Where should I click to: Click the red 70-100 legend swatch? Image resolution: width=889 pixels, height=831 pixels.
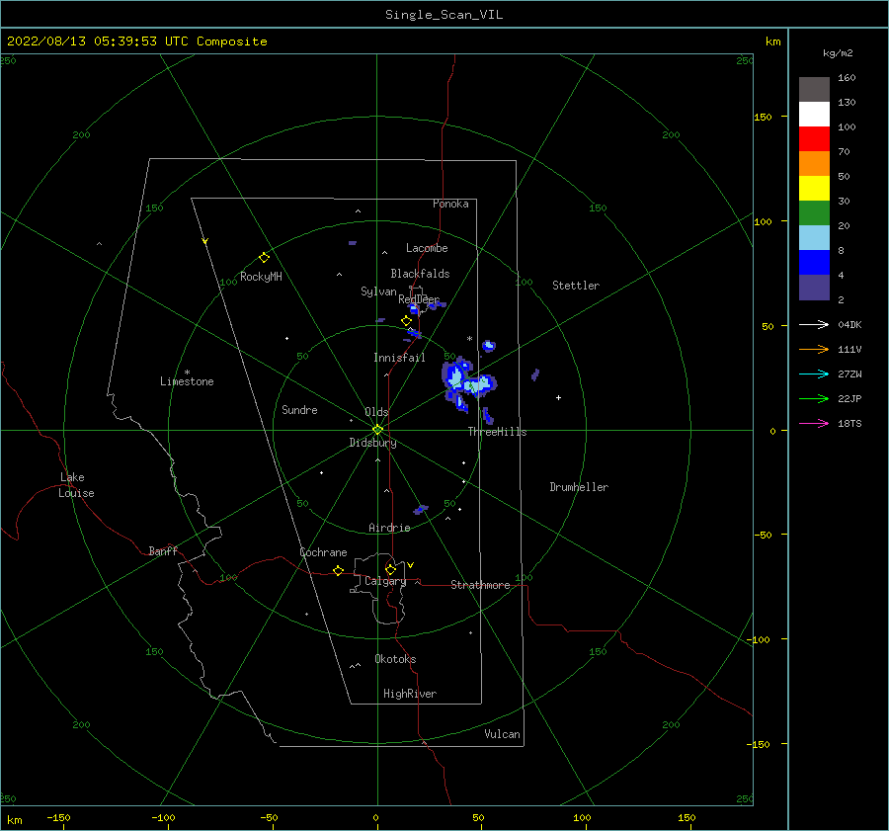[814, 139]
